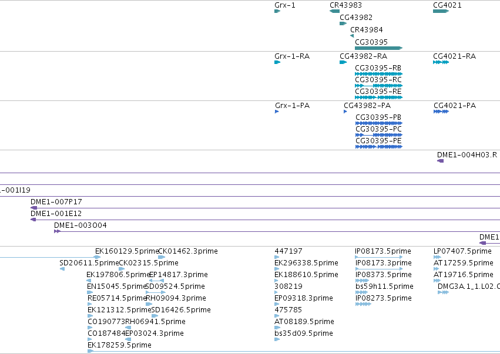Select the CG4021-RA transcript
The height and width of the screenshot is (354, 500).
[441, 62]
